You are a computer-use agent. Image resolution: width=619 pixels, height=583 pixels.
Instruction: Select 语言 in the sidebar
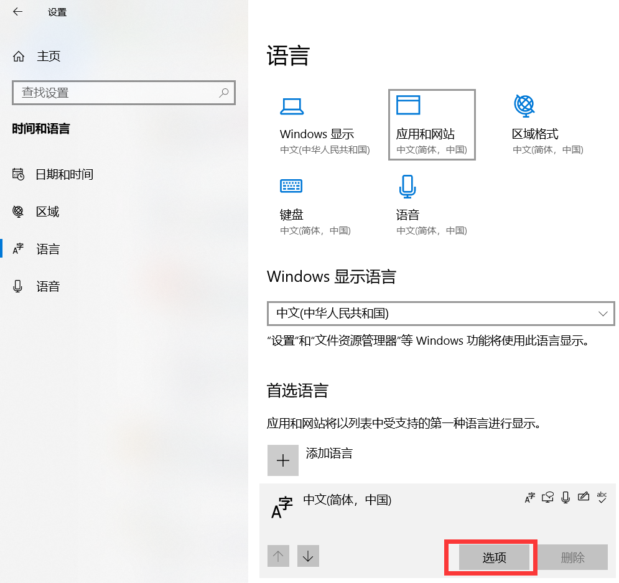tap(36, 249)
